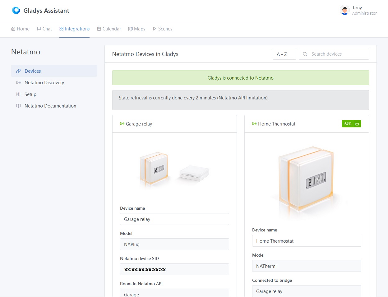Open the A - Z sort dropdown
The height and width of the screenshot is (297, 388).
click(284, 54)
